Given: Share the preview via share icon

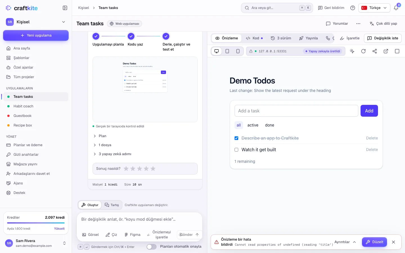Looking at the screenshot, I should point(375,51).
